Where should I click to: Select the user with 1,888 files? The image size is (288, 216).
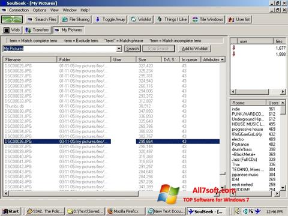[x=258, y=54]
